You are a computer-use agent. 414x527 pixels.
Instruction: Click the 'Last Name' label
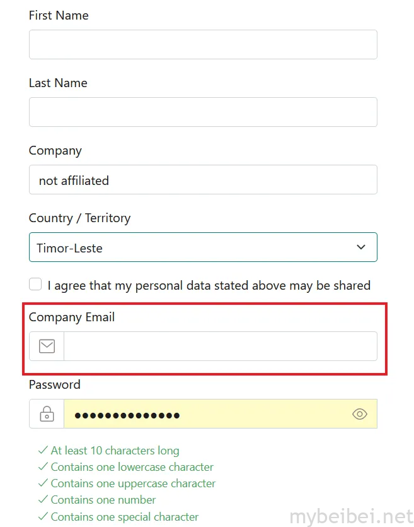pyautogui.click(x=58, y=83)
